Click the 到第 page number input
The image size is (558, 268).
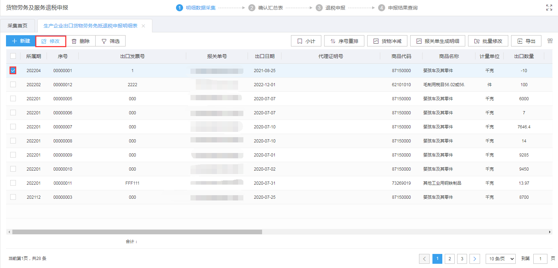[x=540, y=259]
